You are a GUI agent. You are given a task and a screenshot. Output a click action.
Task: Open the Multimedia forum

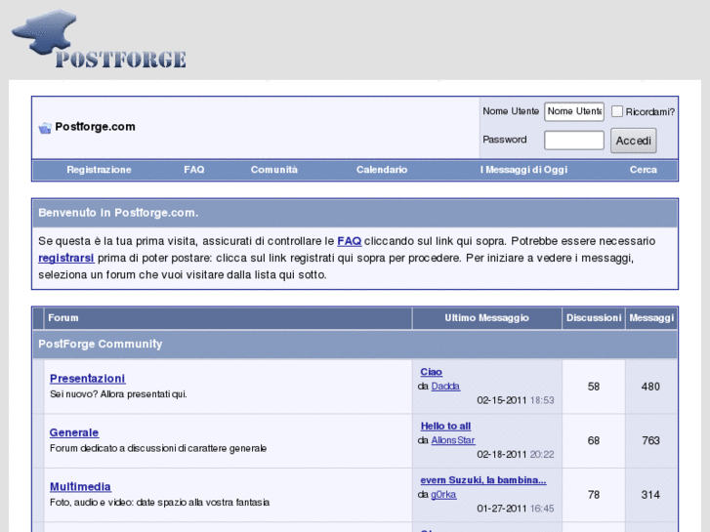coord(80,487)
